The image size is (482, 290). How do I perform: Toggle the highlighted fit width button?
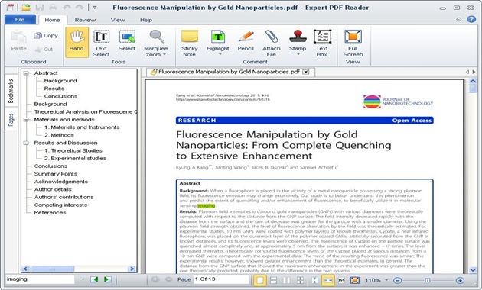327,280
